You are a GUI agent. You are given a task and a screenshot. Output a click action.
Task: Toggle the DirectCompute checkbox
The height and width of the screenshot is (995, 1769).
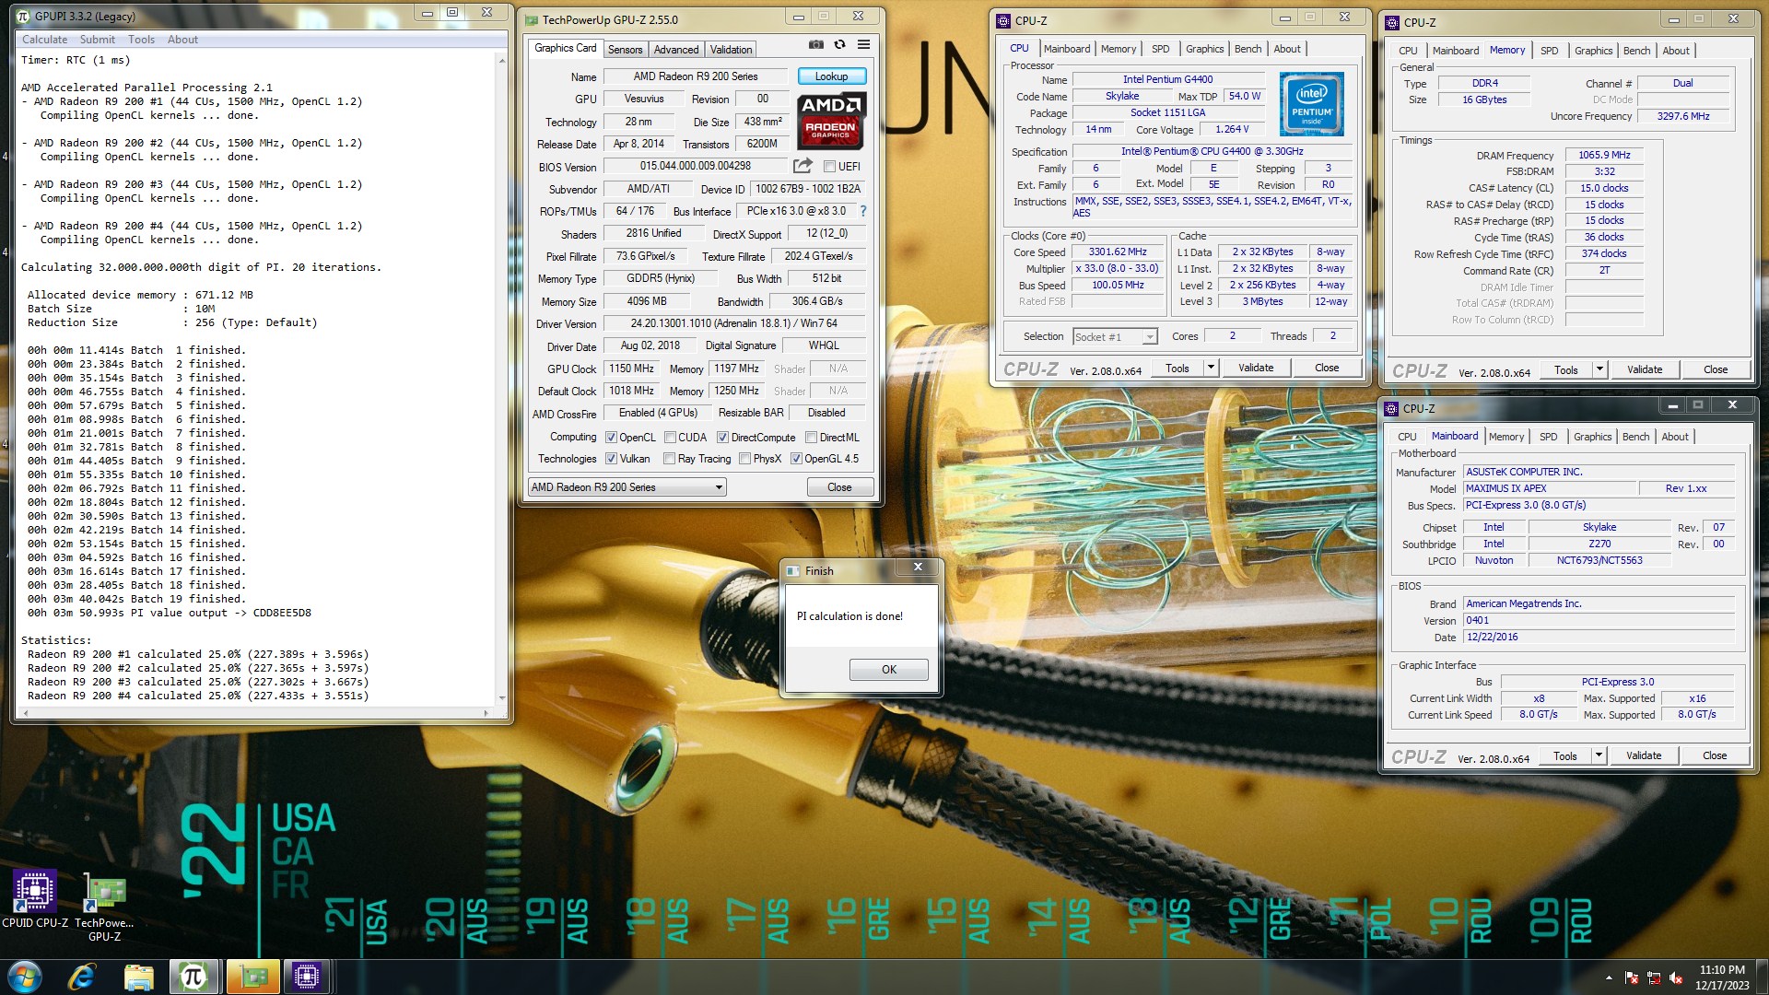coord(722,438)
